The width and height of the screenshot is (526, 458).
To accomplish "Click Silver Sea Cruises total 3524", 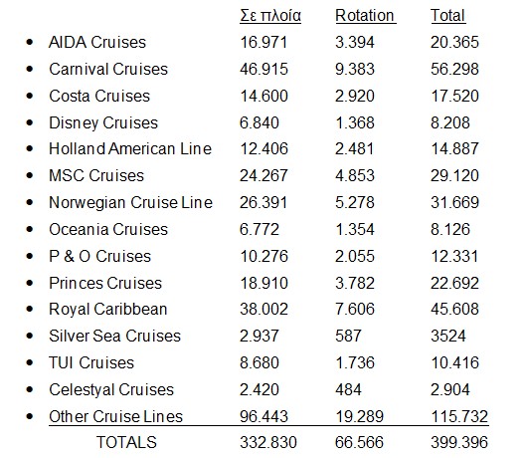I will [x=448, y=336].
